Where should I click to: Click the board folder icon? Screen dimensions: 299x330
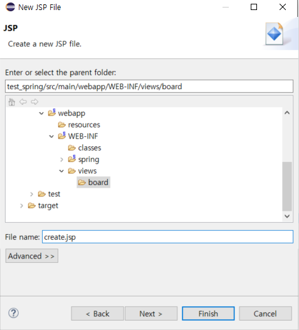82,183
